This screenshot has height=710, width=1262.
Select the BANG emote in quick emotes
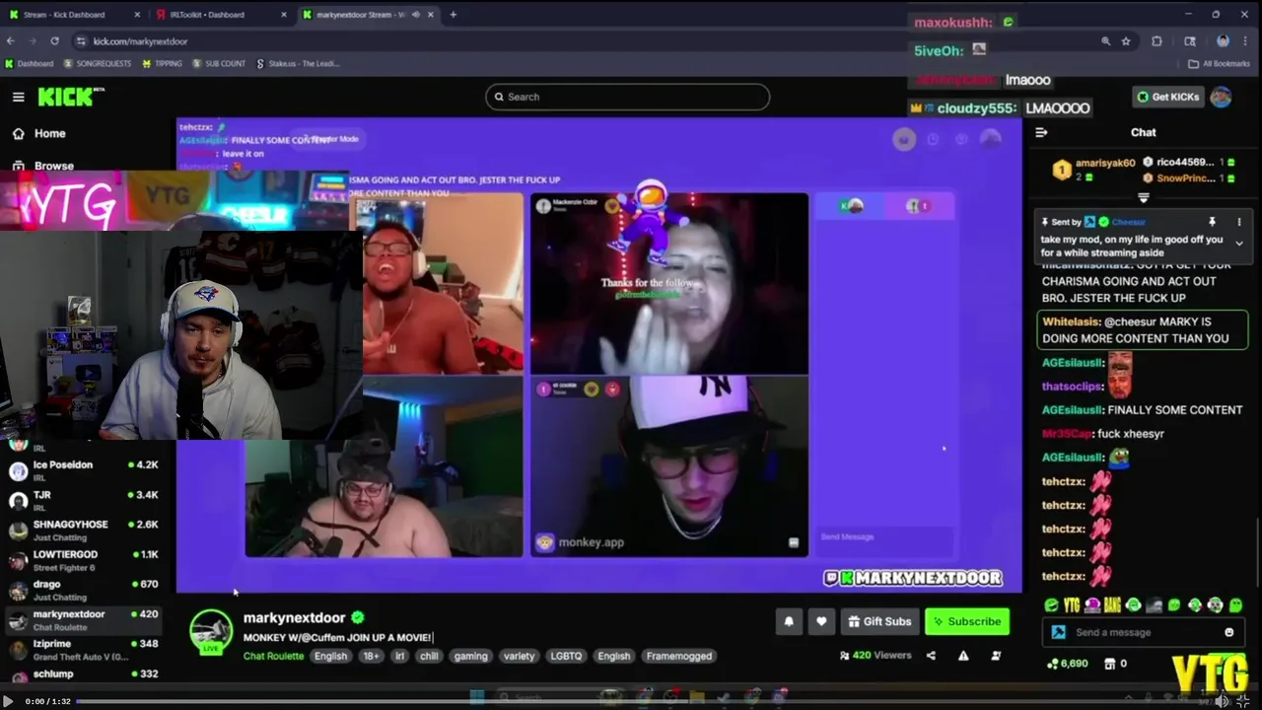(x=1112, y=605)
